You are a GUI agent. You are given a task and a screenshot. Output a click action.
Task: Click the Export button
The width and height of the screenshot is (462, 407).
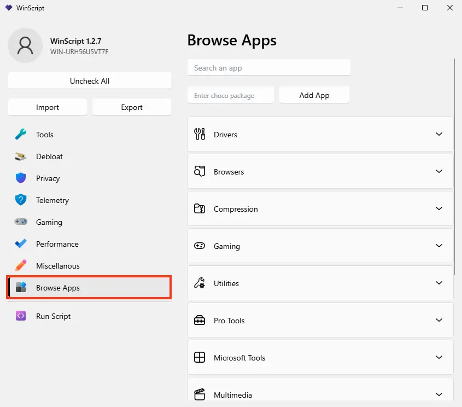[x=132, y=107]
